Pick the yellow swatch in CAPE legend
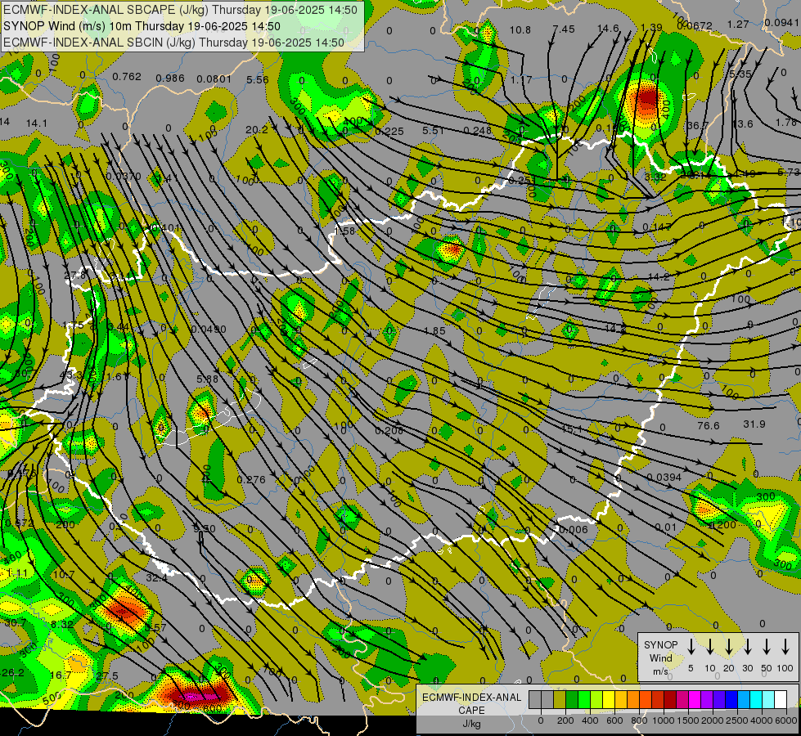The height and width of the screenshot is (736, 801). pyautogui.click(x=609, y=699)
